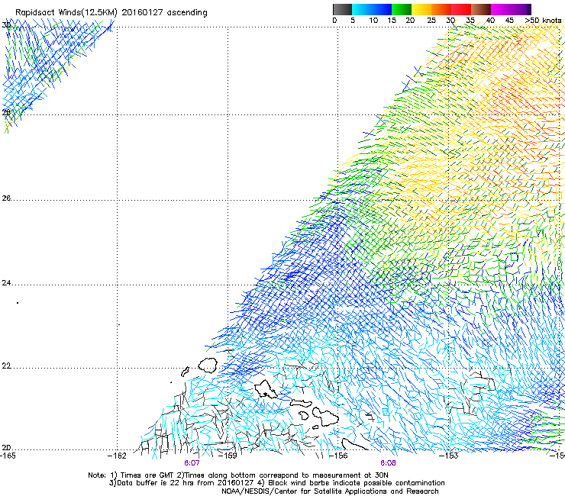
Task: Click the Kauai island outline near 22N
Action: pyautogui.click(x=208, y=365)
